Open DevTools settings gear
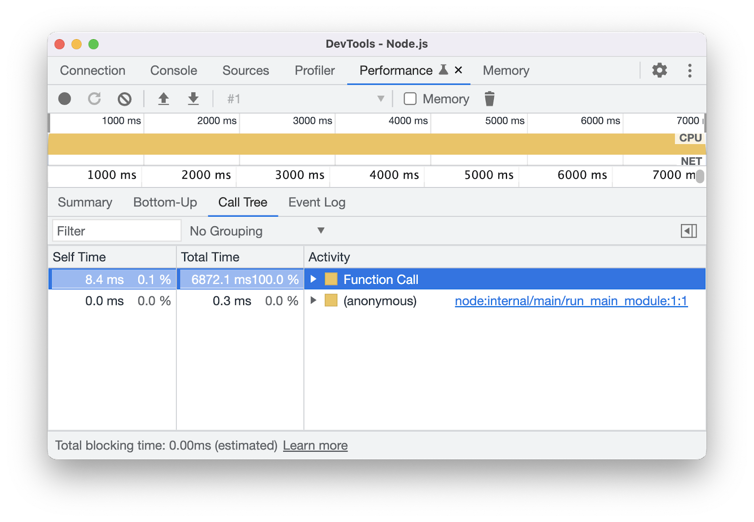 [659, 71]
